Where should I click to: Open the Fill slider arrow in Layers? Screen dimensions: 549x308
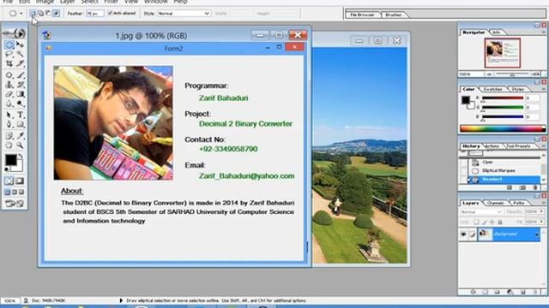[541, 222]
